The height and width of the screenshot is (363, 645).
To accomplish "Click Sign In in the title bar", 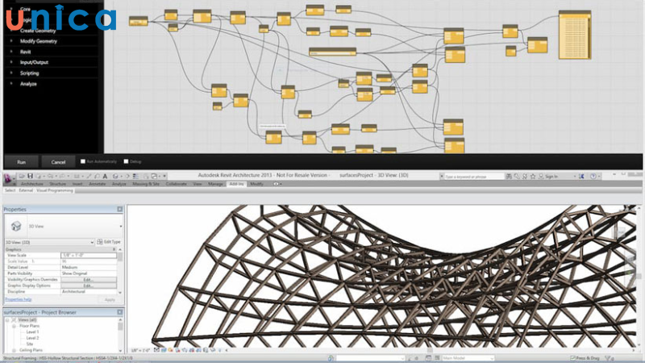I will coord(551,176).
